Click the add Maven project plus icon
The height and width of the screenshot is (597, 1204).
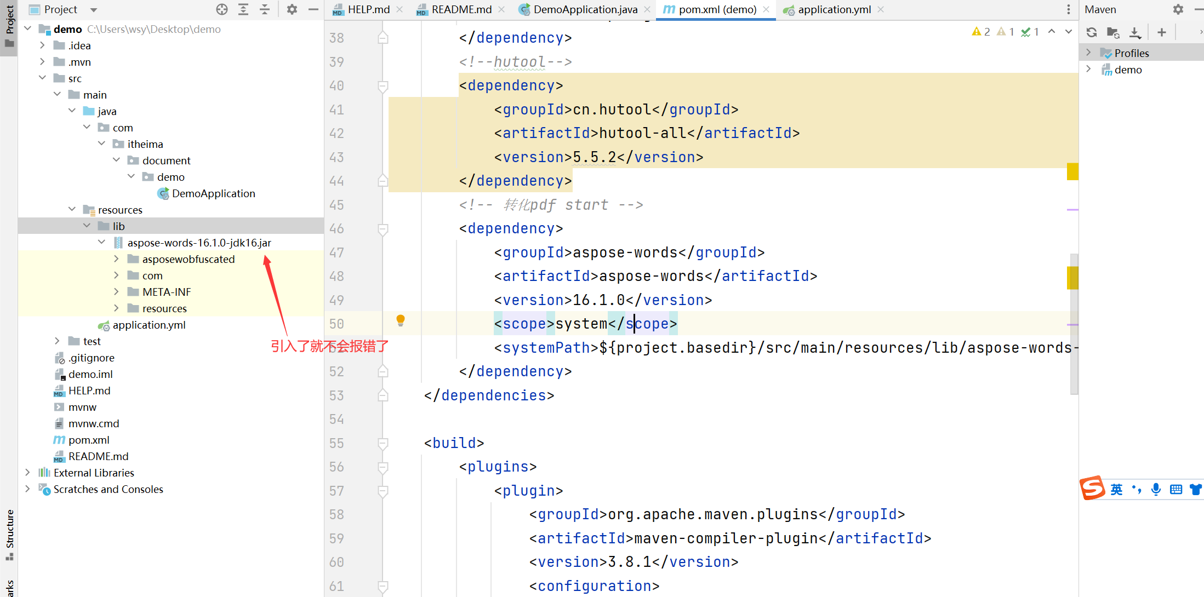(1161, 32)
